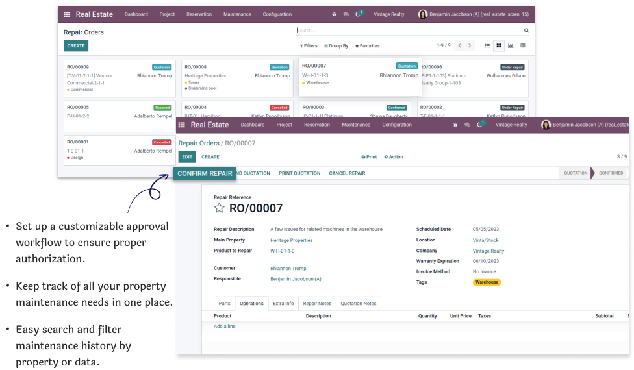Switch to kanban view
Image resolution: width=634 pixels, height=370 pixels.
pyautogui.click(x=499, y=45)
